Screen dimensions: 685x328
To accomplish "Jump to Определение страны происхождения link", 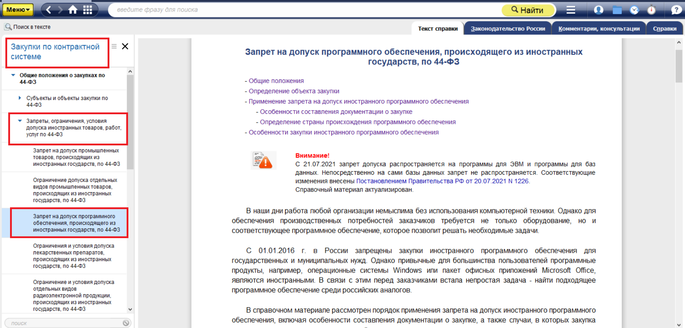I will 358,122.
